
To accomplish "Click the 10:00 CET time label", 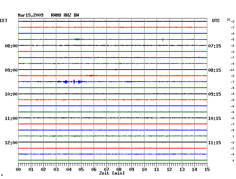I will [x=11, y=94].
